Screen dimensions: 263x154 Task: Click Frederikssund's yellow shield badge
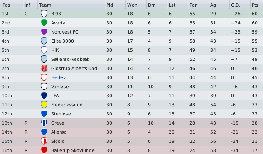click(44, 105)
